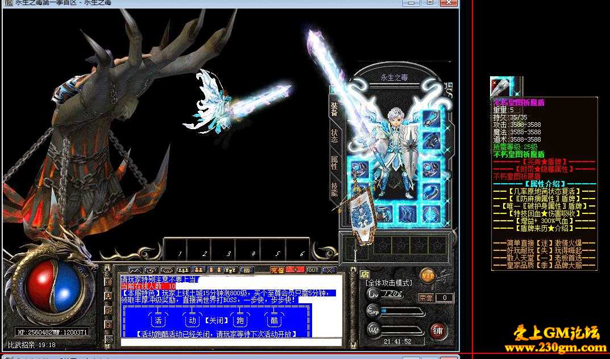The width and height of the screenshot is (610, 359).
Task: Select hotbar slot 5
Action: tap(273, 249)
